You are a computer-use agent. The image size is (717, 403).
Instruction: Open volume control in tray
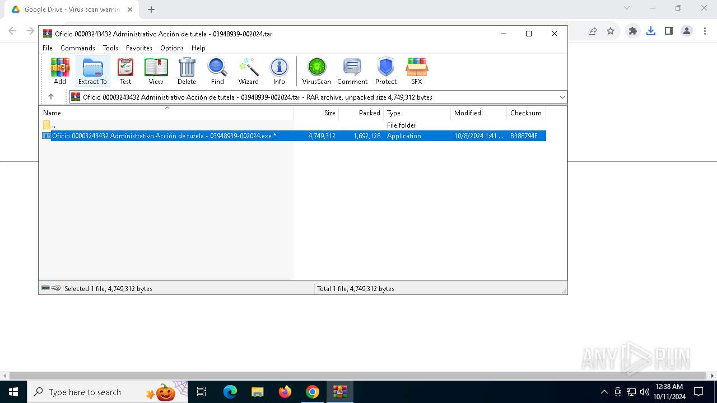644,392
